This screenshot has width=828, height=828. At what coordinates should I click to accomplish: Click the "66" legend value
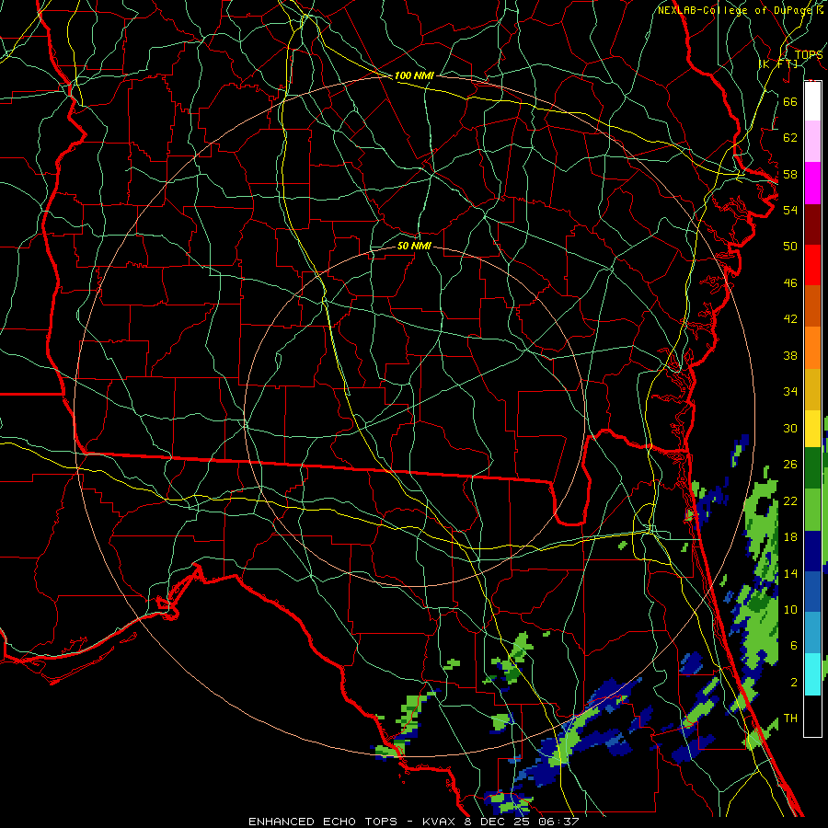(x=790, y=101)
